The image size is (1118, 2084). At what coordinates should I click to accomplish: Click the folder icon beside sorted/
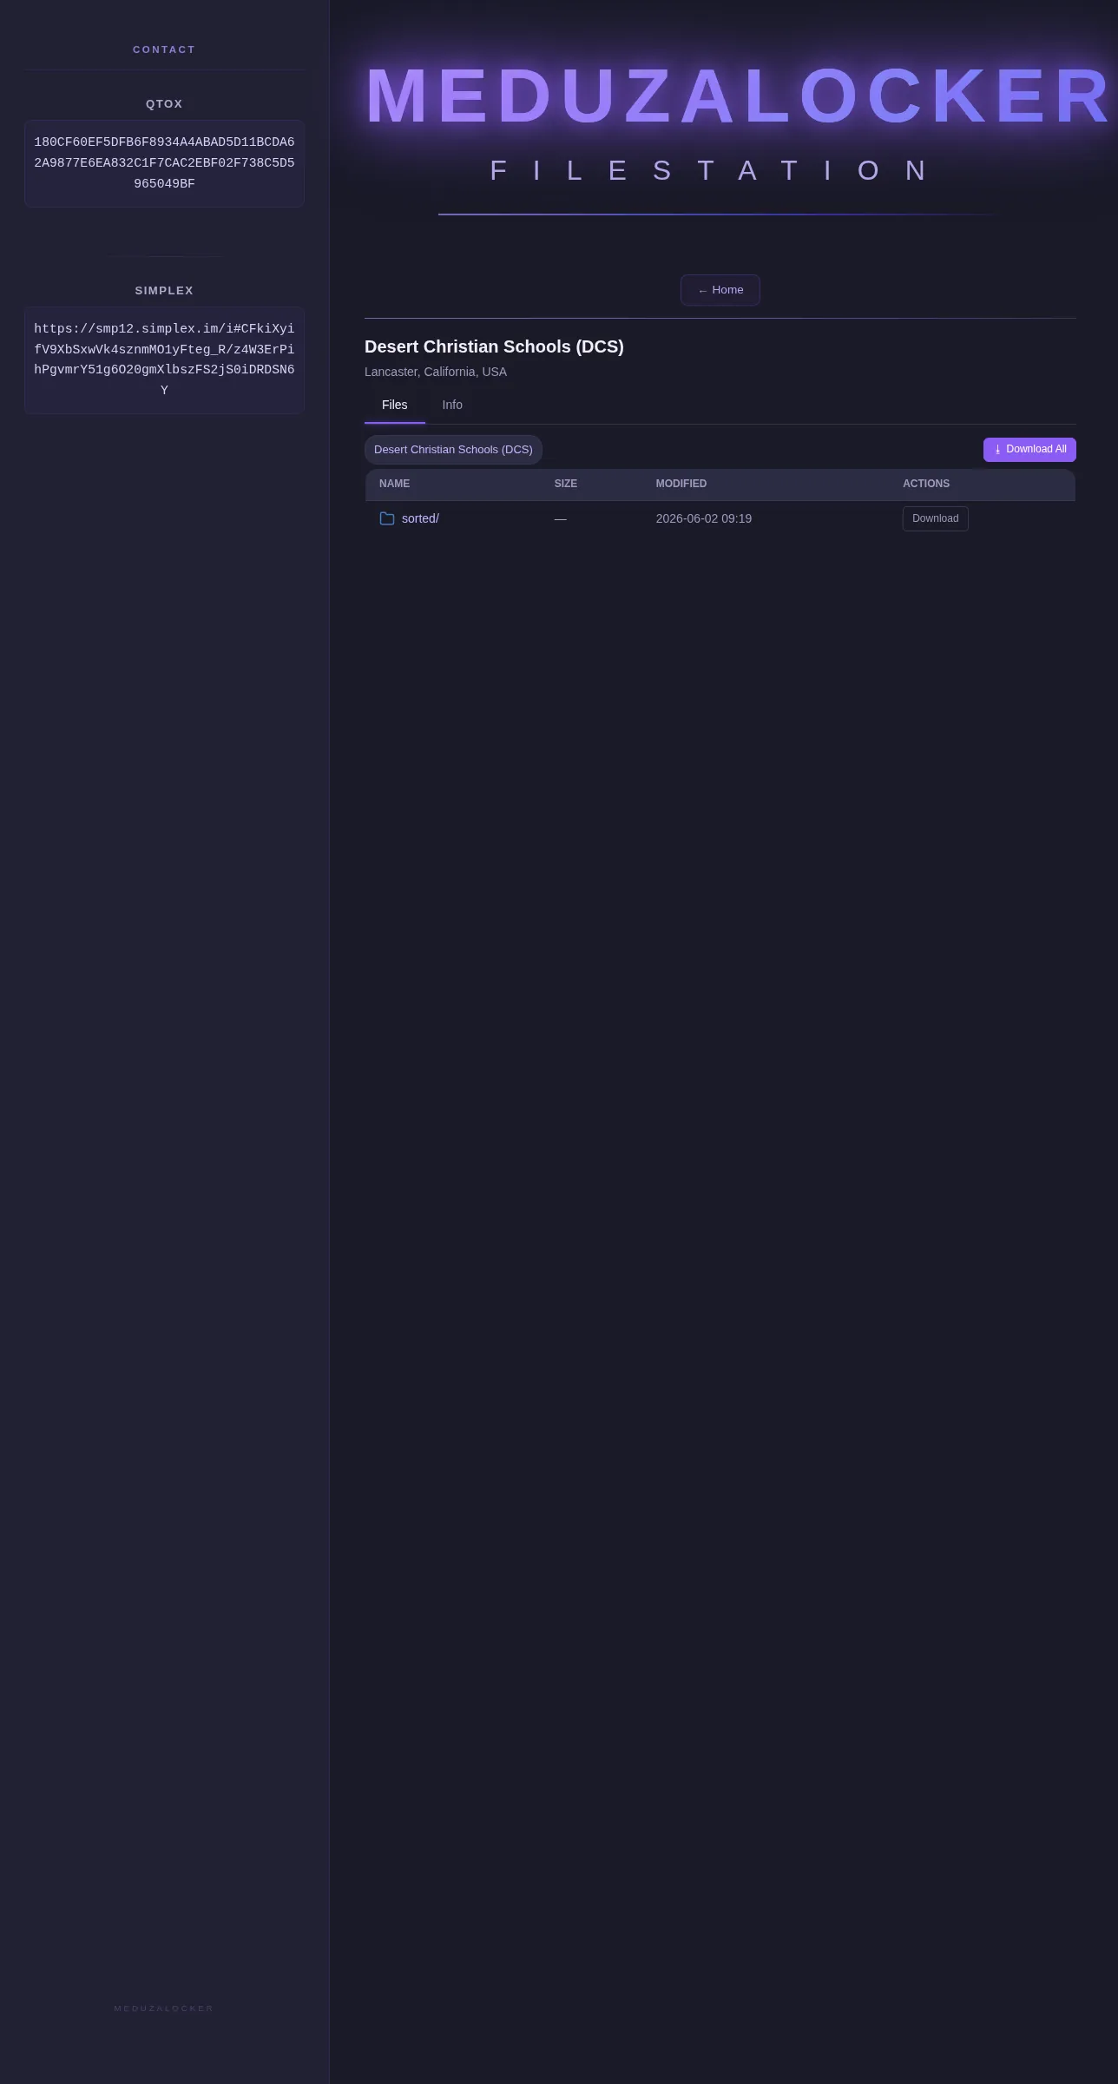[387, 518]
